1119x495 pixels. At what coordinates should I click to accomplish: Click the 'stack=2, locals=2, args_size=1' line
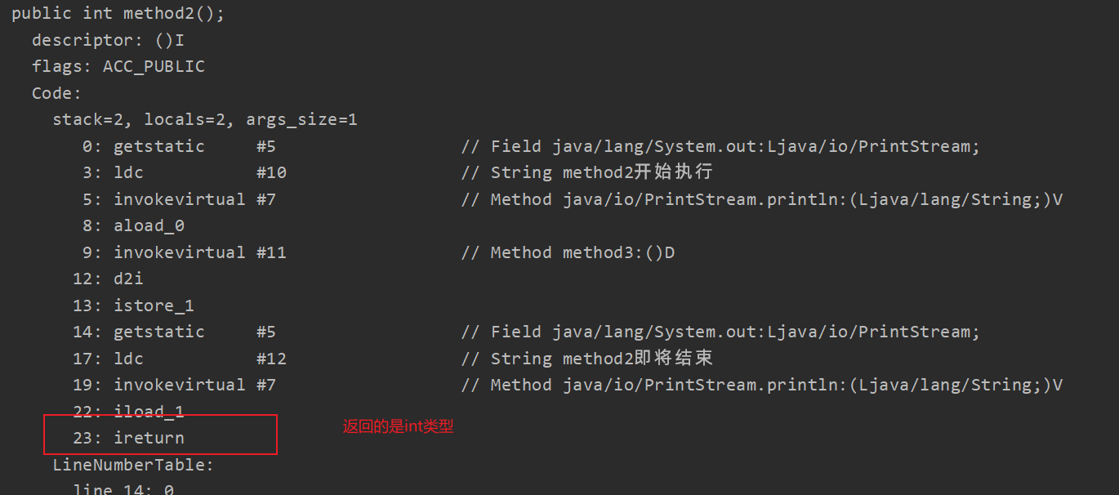[204, 120]
